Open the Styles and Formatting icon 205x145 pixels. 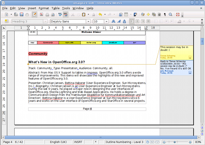click(x=6, y=21)
